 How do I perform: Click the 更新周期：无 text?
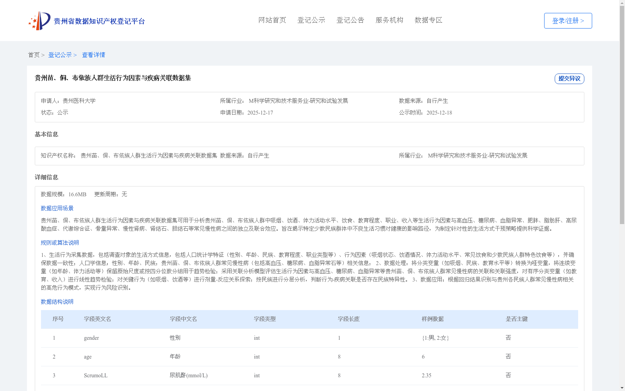[x=111, y=194]
